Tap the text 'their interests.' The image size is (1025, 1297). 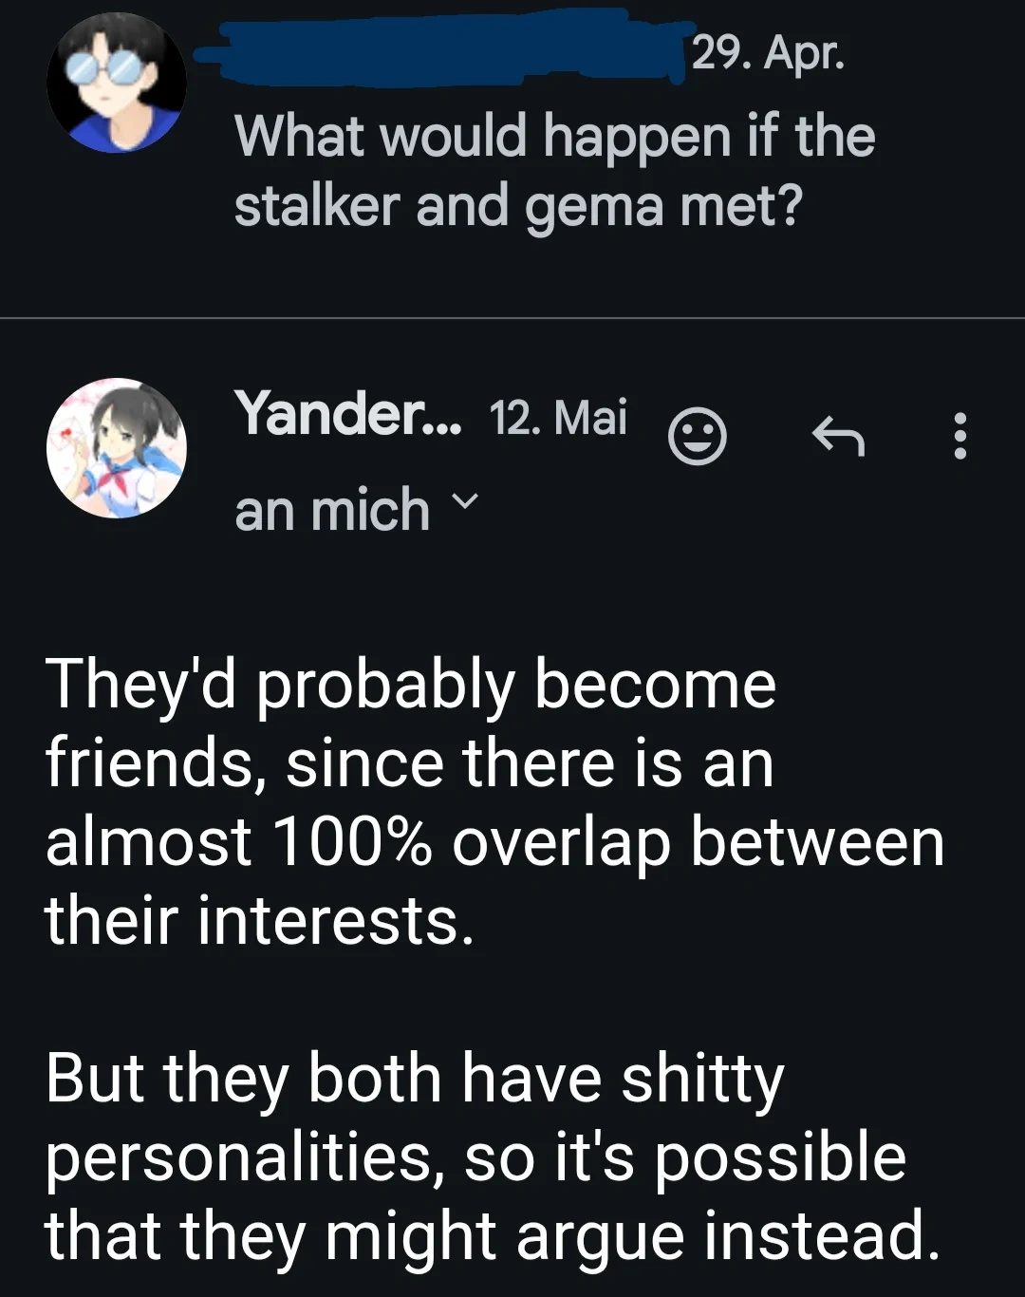tap(259, 921)
